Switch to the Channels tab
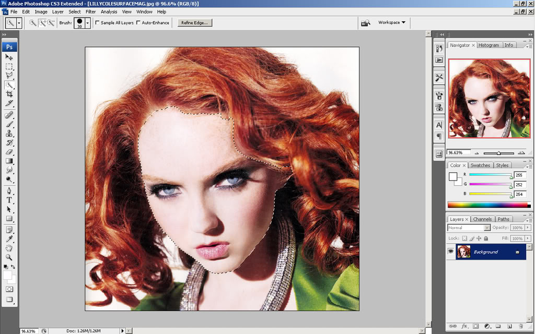 [482, 219]
